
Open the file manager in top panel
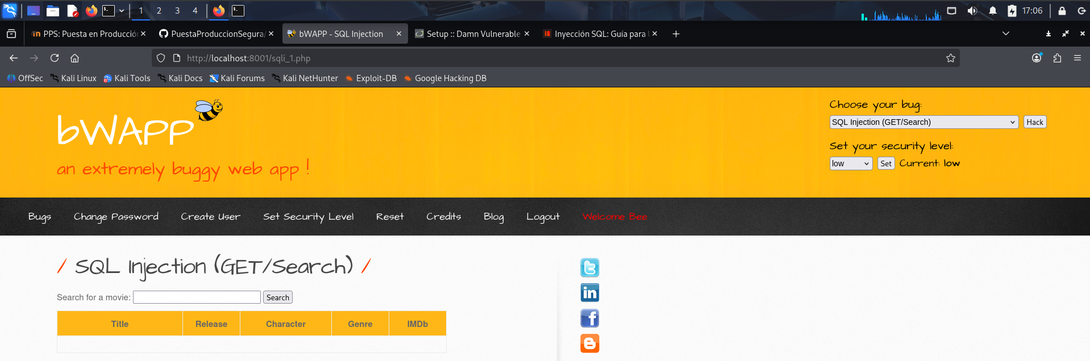(53, 10)
